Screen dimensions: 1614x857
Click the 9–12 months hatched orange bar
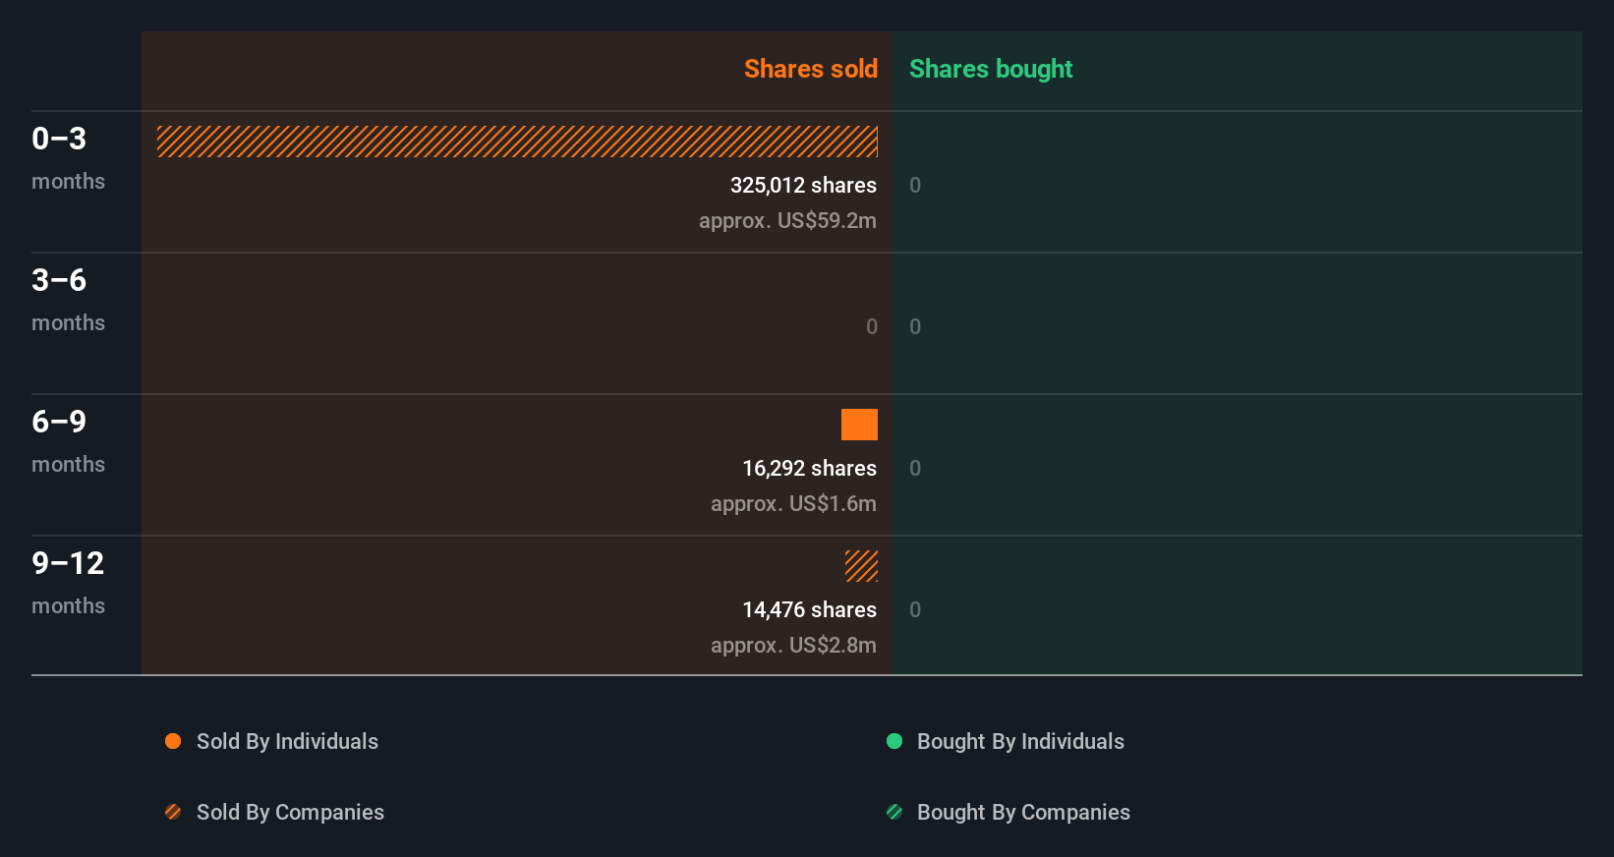coord(861,566)
